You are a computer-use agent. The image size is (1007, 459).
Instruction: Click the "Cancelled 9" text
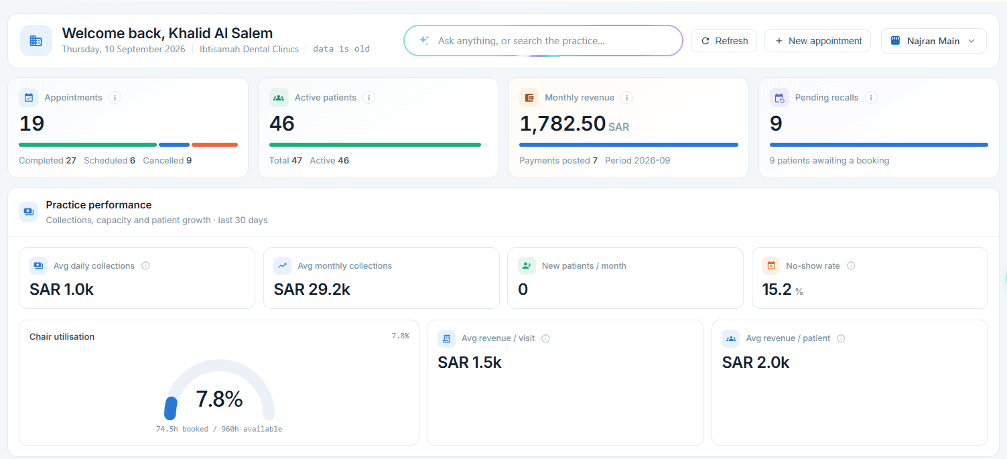click(x=167, y=161)
